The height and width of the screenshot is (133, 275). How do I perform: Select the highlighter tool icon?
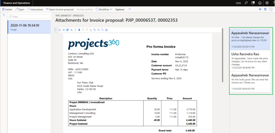(x=64, y=30)
